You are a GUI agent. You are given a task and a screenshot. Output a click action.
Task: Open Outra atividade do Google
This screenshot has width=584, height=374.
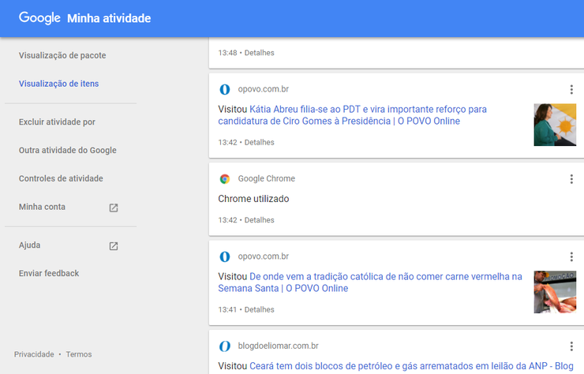pyautogui.click(x=68, y=151)
